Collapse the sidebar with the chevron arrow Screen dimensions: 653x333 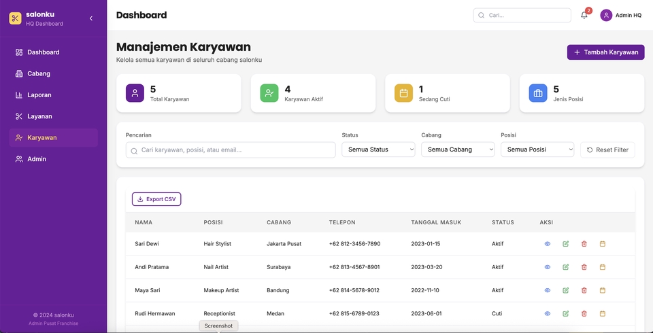pos(91,18)
